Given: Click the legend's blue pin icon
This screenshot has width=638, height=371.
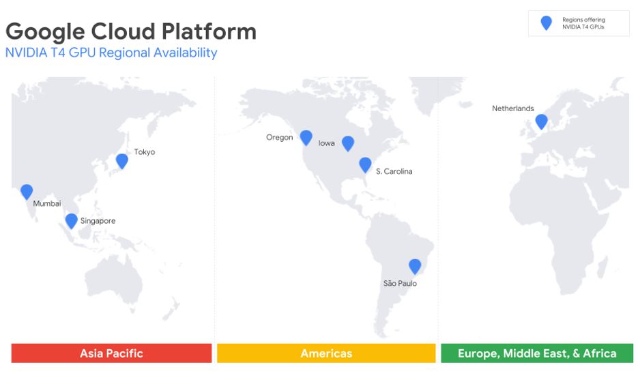Looking at the screenshot, I should click(x=546, y=23).
